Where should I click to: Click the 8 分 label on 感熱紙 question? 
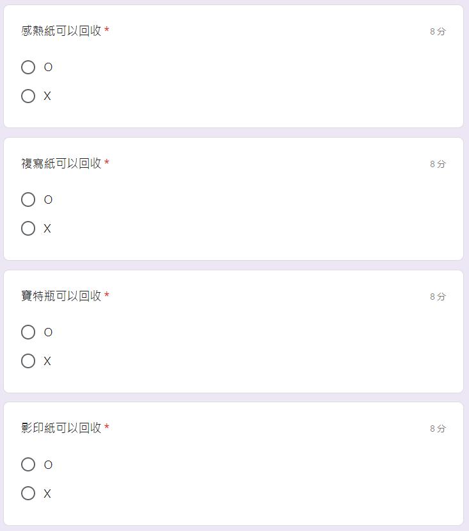tap(438, 31)
